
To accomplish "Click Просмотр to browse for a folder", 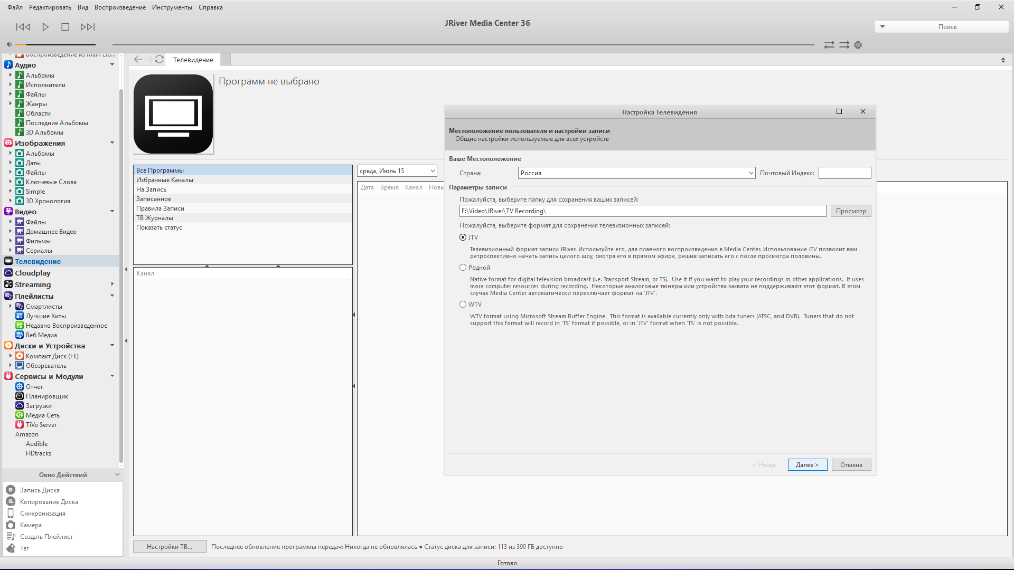I will [x=851, y=211].
